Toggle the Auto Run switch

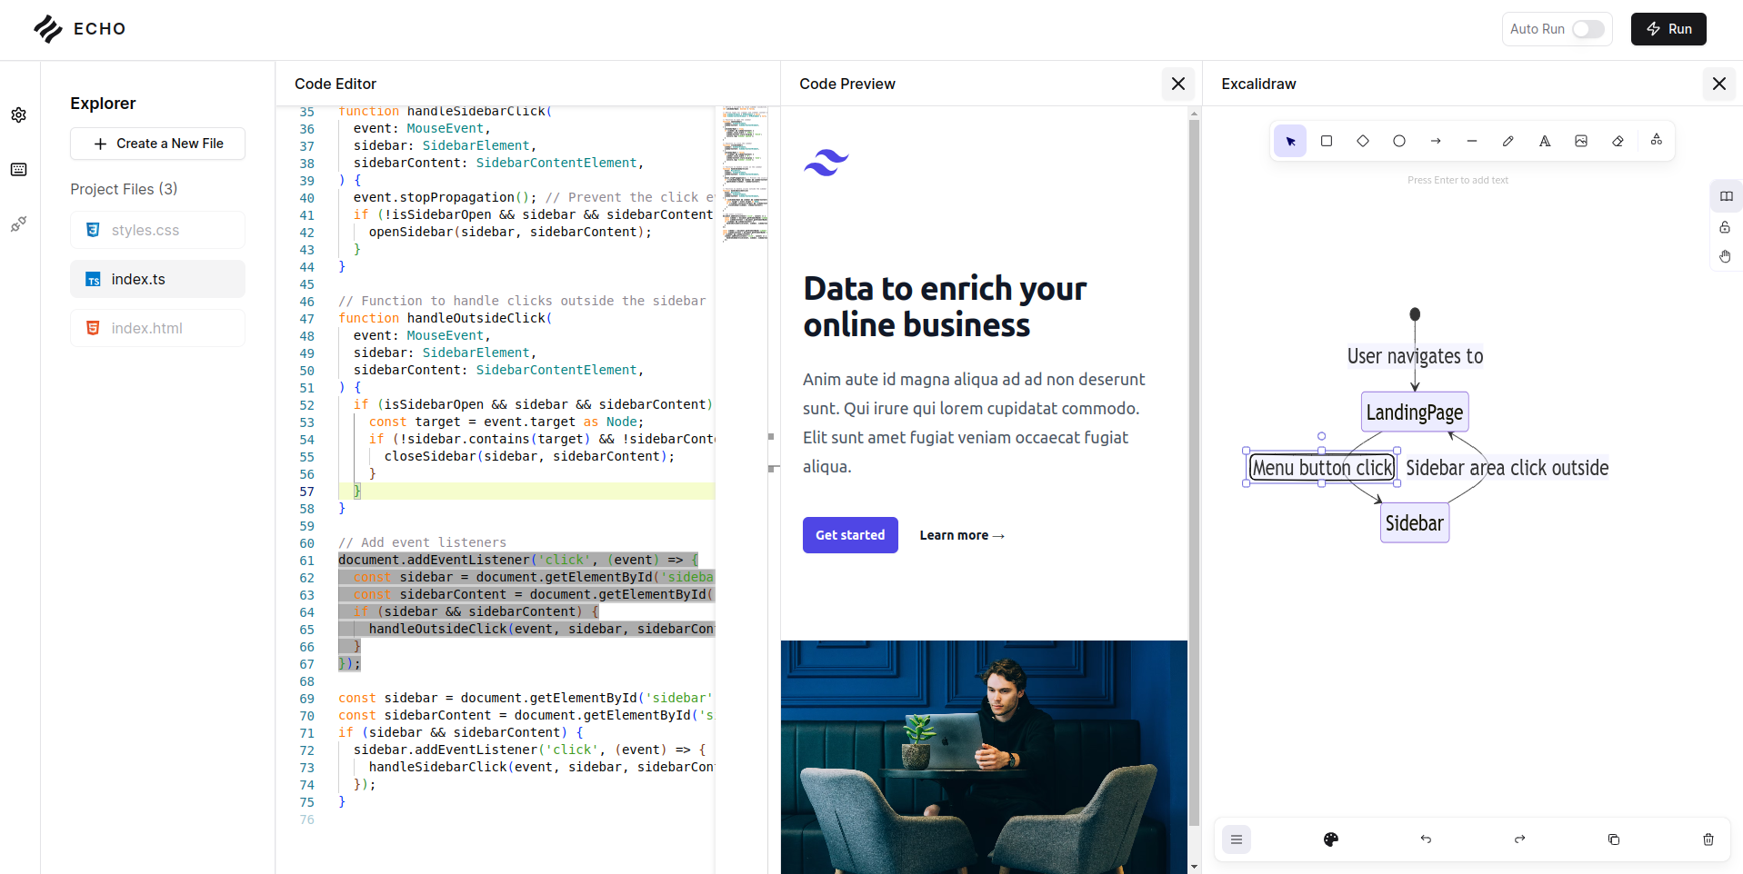(1588, 29)
